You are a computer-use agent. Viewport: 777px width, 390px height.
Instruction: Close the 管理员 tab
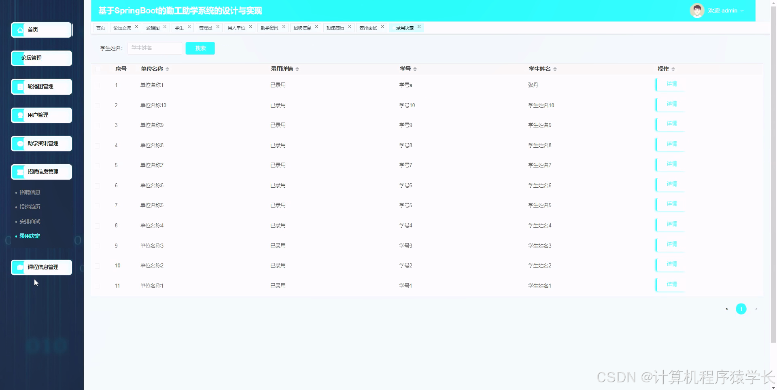pos(218,27)
